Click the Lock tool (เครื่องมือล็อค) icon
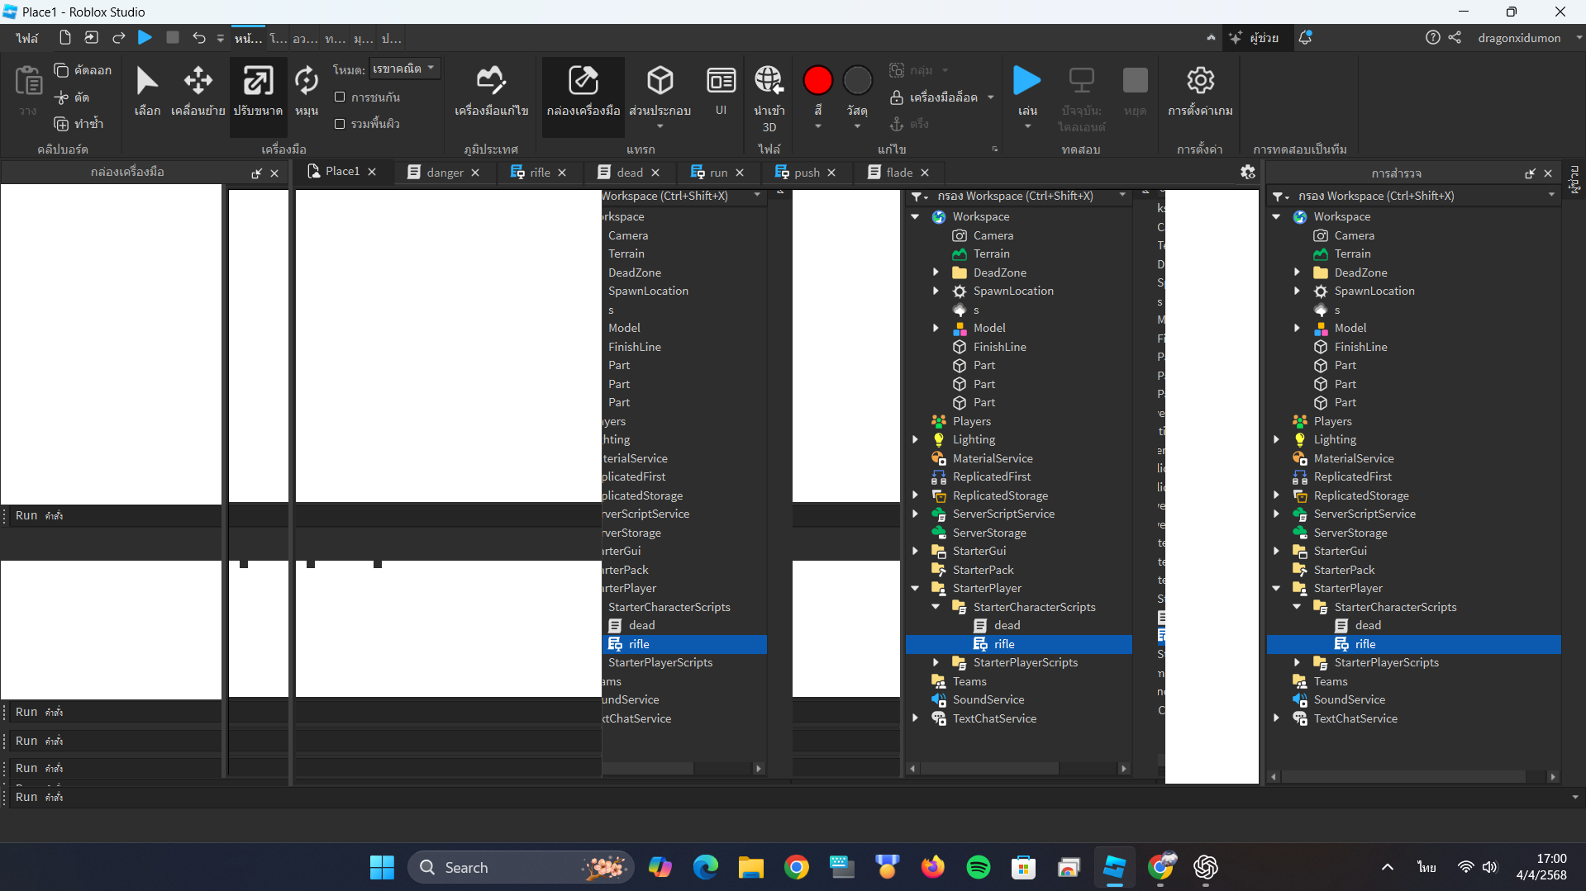The width and height of the screenshot is (1586, 891). point(896,97)
